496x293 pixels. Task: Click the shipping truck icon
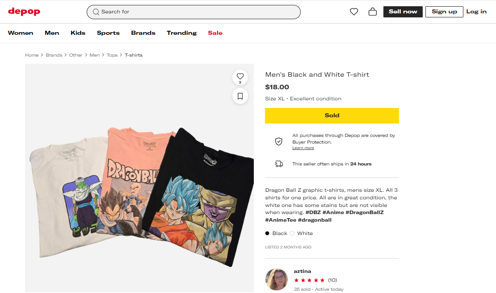279,164
